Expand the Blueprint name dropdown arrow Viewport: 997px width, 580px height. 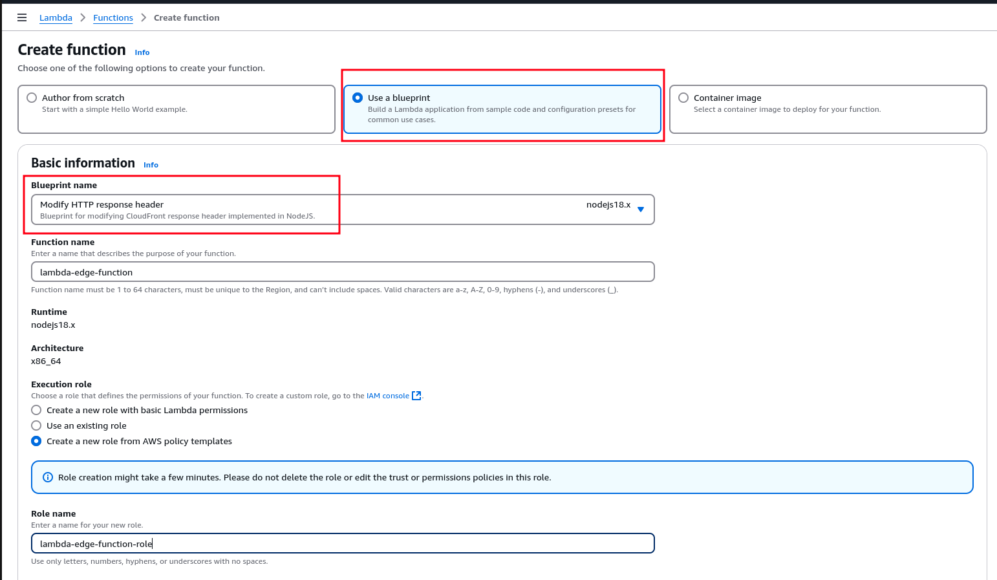pos(641,209)
